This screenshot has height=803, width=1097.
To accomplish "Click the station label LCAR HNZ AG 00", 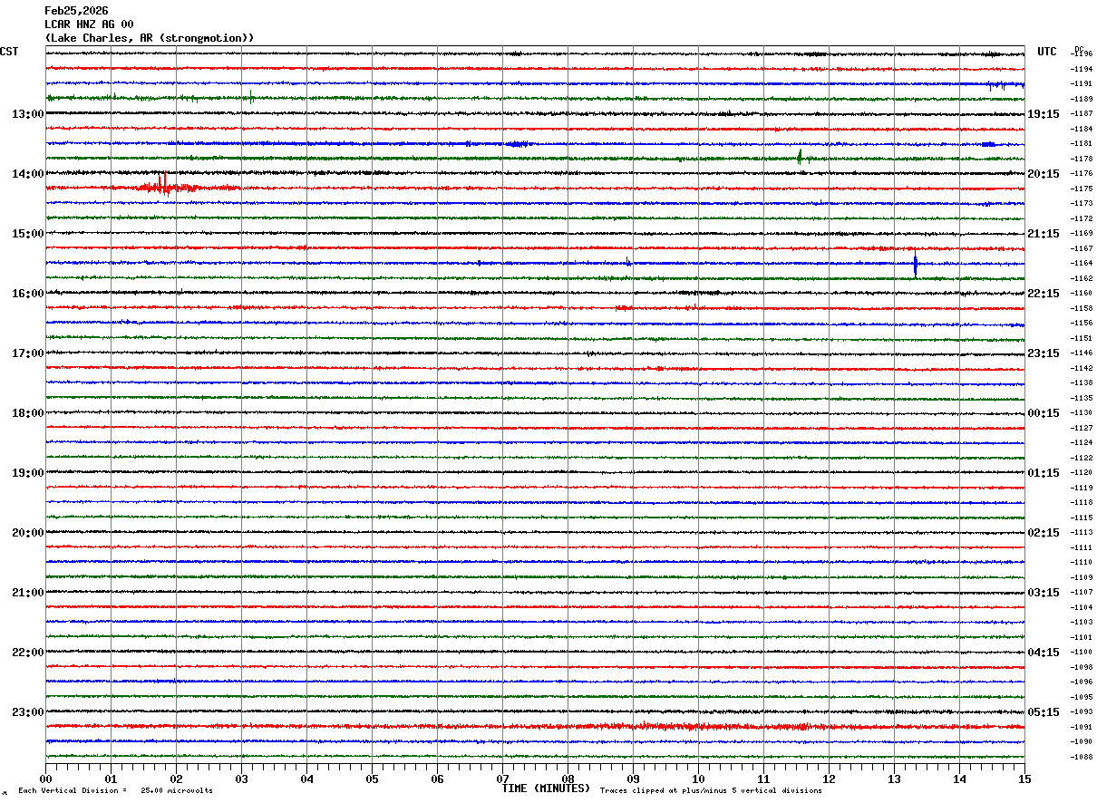I will [x=89, y=24].
